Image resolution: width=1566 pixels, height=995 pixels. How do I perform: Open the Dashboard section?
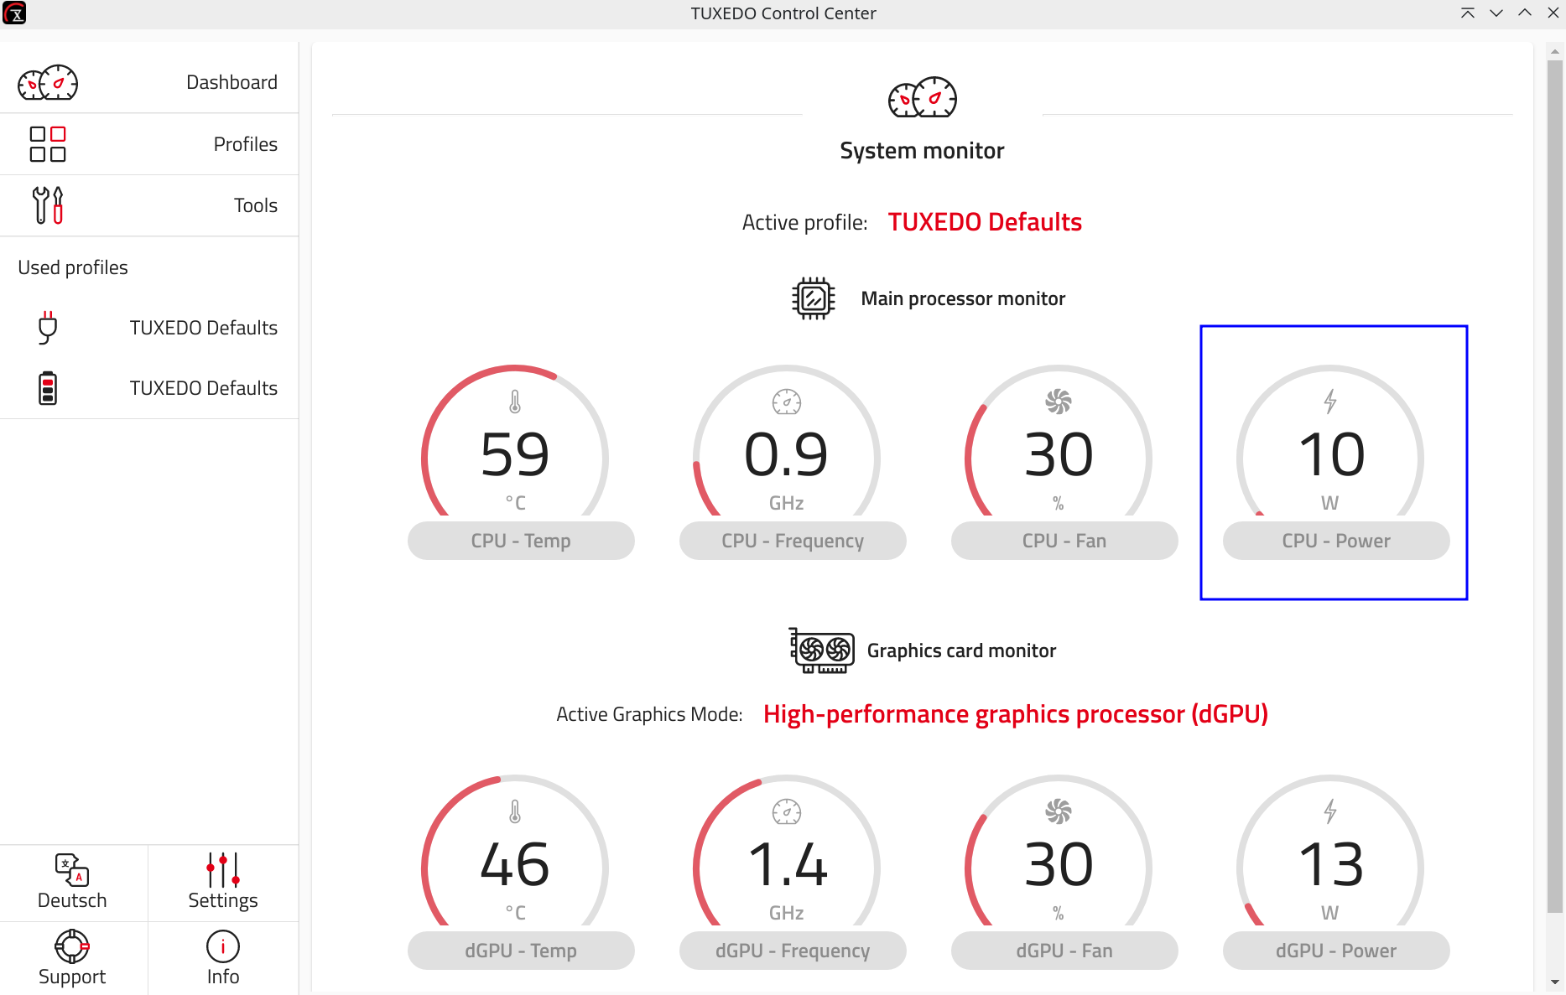(149, 82)
